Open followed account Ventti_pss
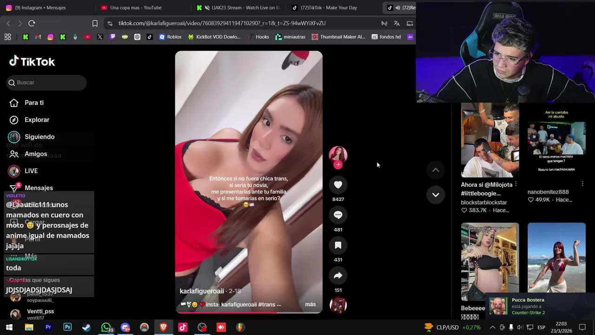This screenshot has height=335, width=595. pyautogui.click(x=40, y=311)
